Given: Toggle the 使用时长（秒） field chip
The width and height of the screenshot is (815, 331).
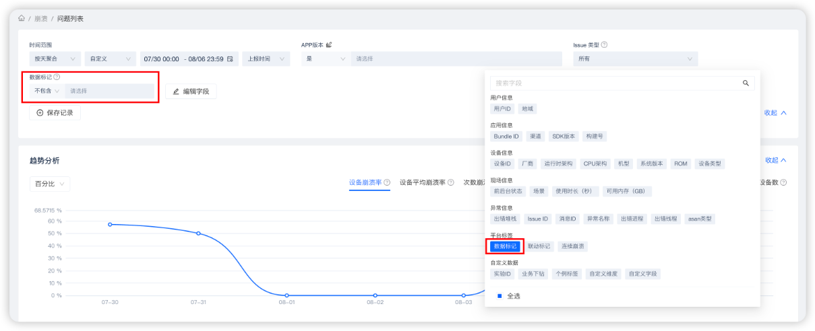Looking at the screenshot, I should 575,191.
